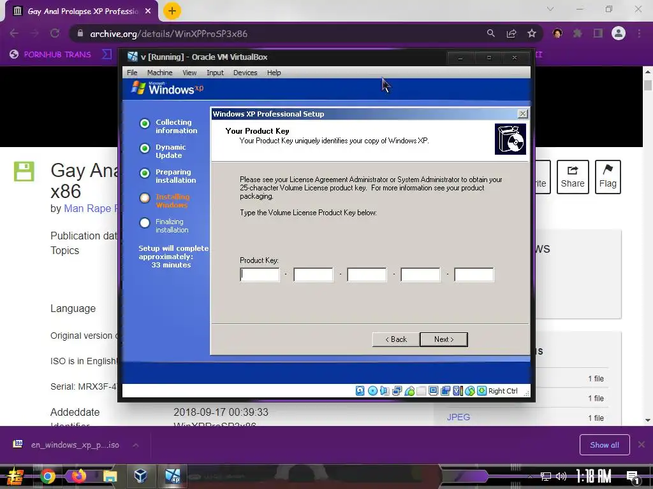Click the first Product Key input box
This screenshot has height=489, width=653.
(260, 275)
